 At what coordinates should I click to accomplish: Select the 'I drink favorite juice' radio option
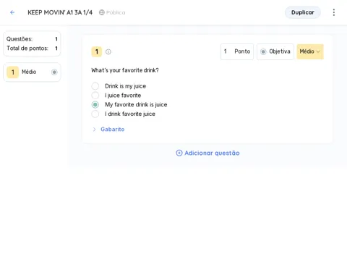point(95,114)
